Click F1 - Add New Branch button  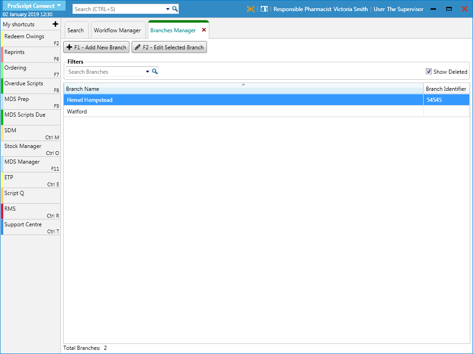(x=96, y=47)
